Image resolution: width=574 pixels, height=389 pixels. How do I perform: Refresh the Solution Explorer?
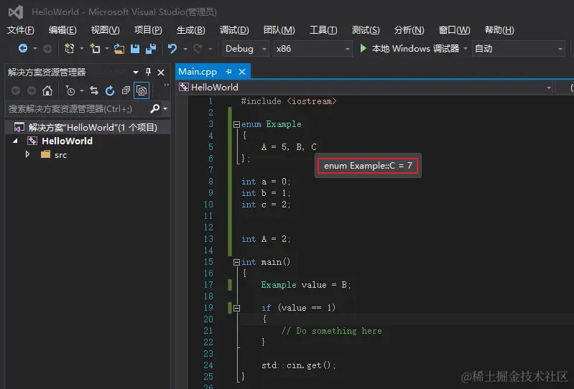click(x=110, y=90)
